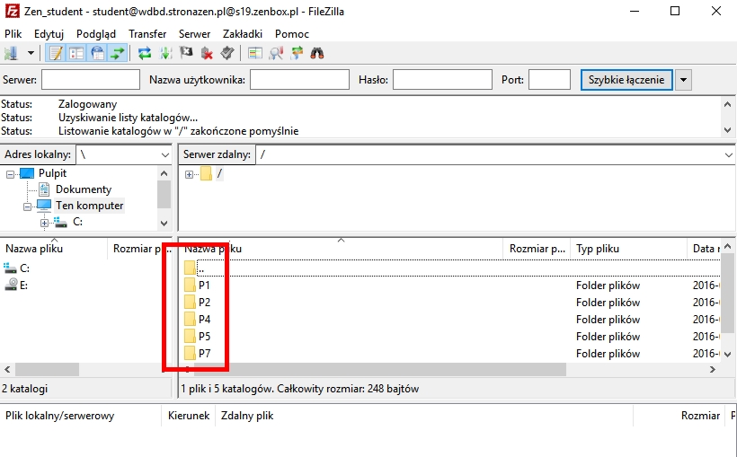The image size is (737, 457).
Task: Toggle the local directory tree view
Action: [76, 53]
